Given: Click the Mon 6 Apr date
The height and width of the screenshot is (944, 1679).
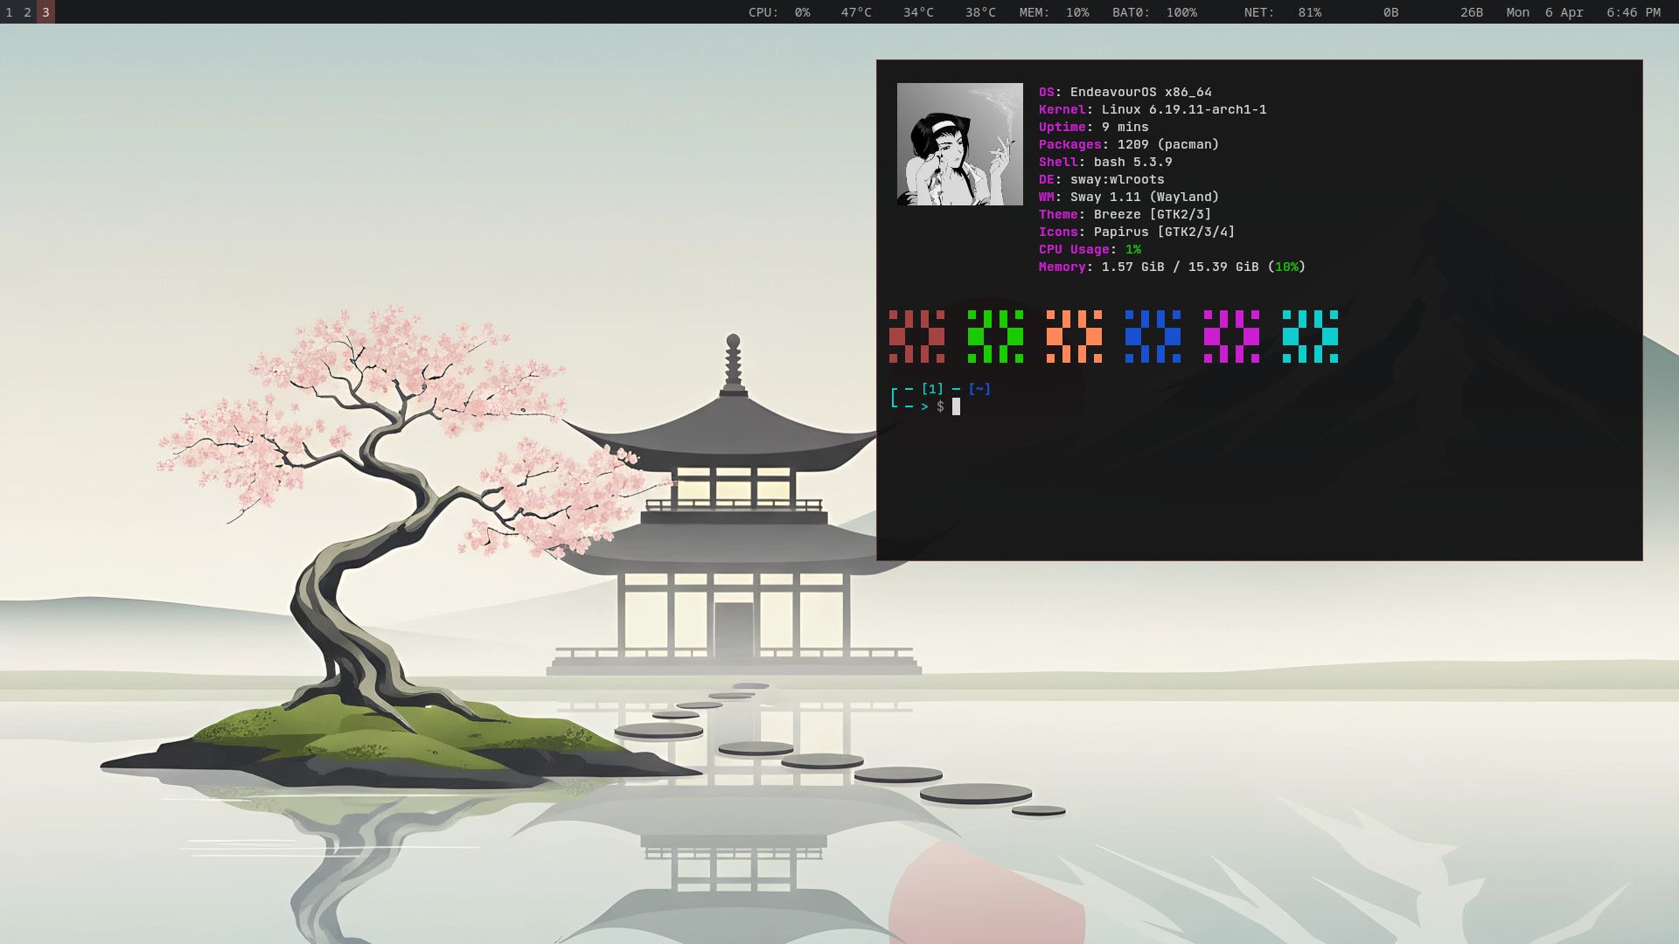Looking at the screenshot, I should pyautogui.click(x=1544, y=12).
